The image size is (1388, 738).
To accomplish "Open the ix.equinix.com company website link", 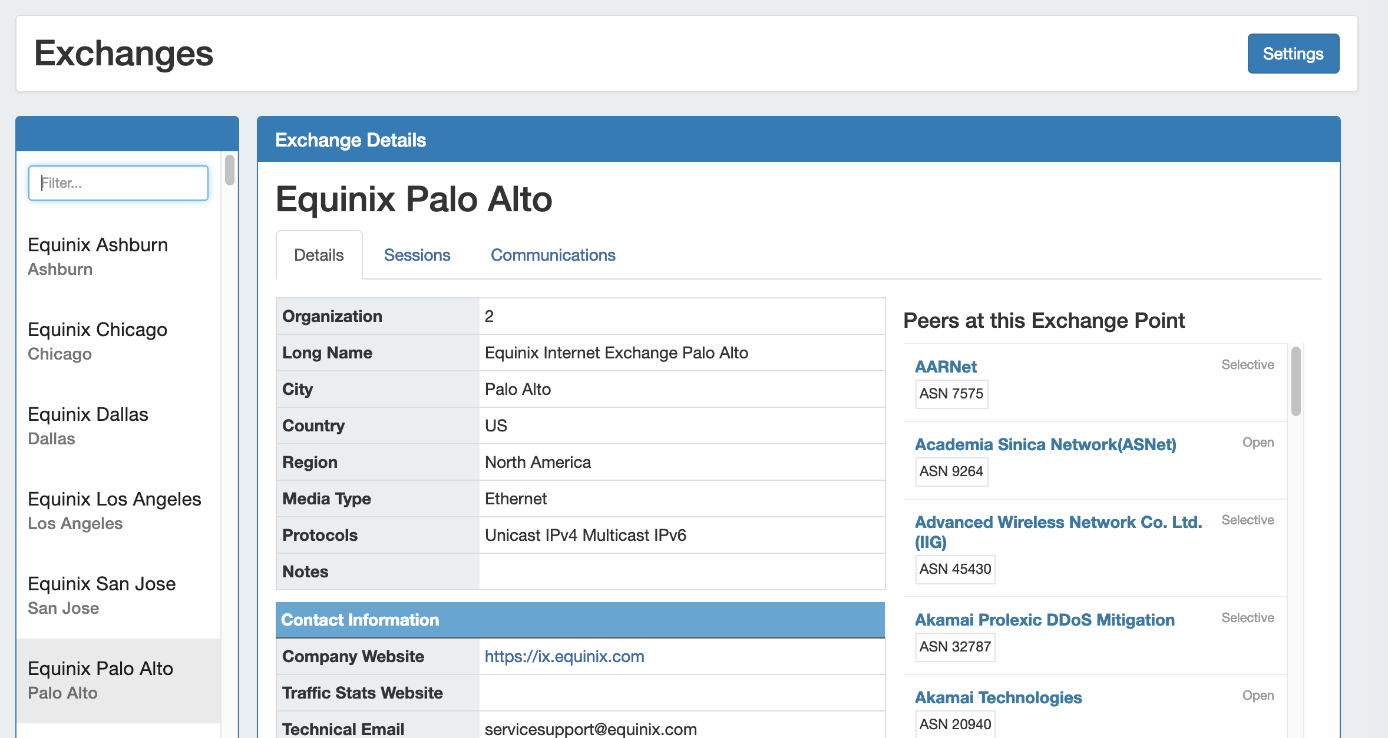I will [x=564, y=656].
